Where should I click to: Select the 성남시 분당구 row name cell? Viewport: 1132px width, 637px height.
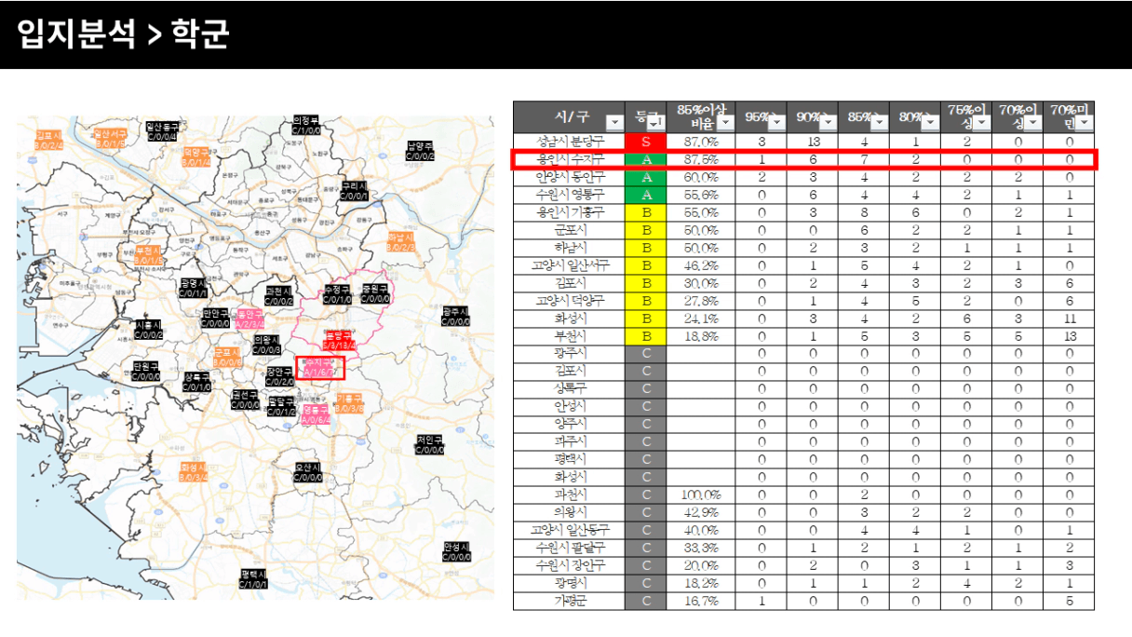click(x=570, y=142)
